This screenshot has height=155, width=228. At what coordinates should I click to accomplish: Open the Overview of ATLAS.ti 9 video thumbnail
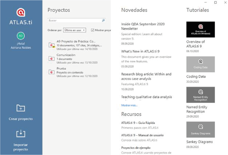coord(200,30)
